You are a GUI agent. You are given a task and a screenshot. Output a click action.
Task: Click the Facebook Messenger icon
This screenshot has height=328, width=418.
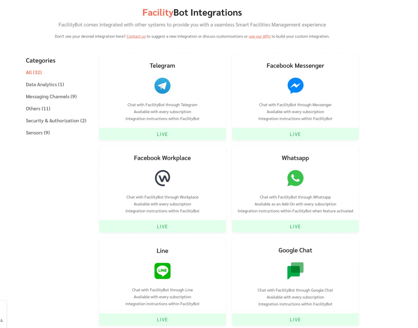pos(295,86)
